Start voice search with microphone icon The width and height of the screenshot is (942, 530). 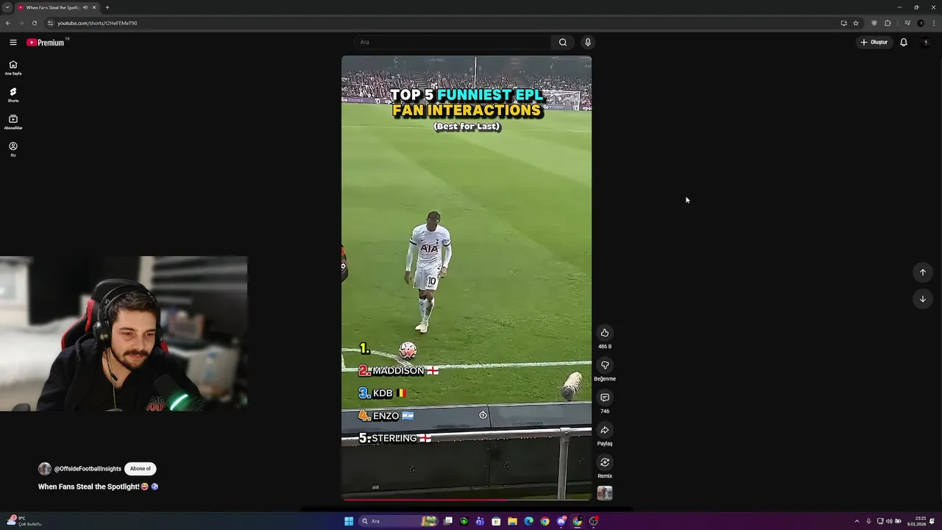pyautogui.click(x=587, y=42)
